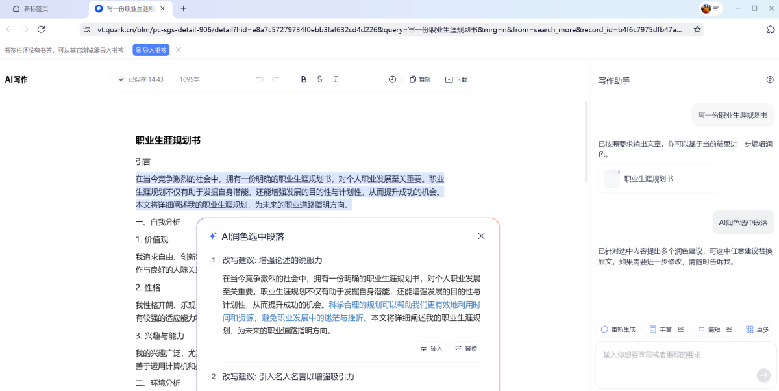Close the AI润色选中段落 popup
779x391 pixels.
[x=481, y=236]
